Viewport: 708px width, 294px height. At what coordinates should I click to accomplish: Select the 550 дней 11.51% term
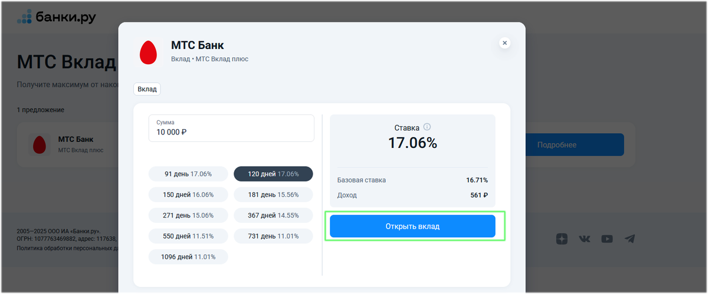pos(188,236)
